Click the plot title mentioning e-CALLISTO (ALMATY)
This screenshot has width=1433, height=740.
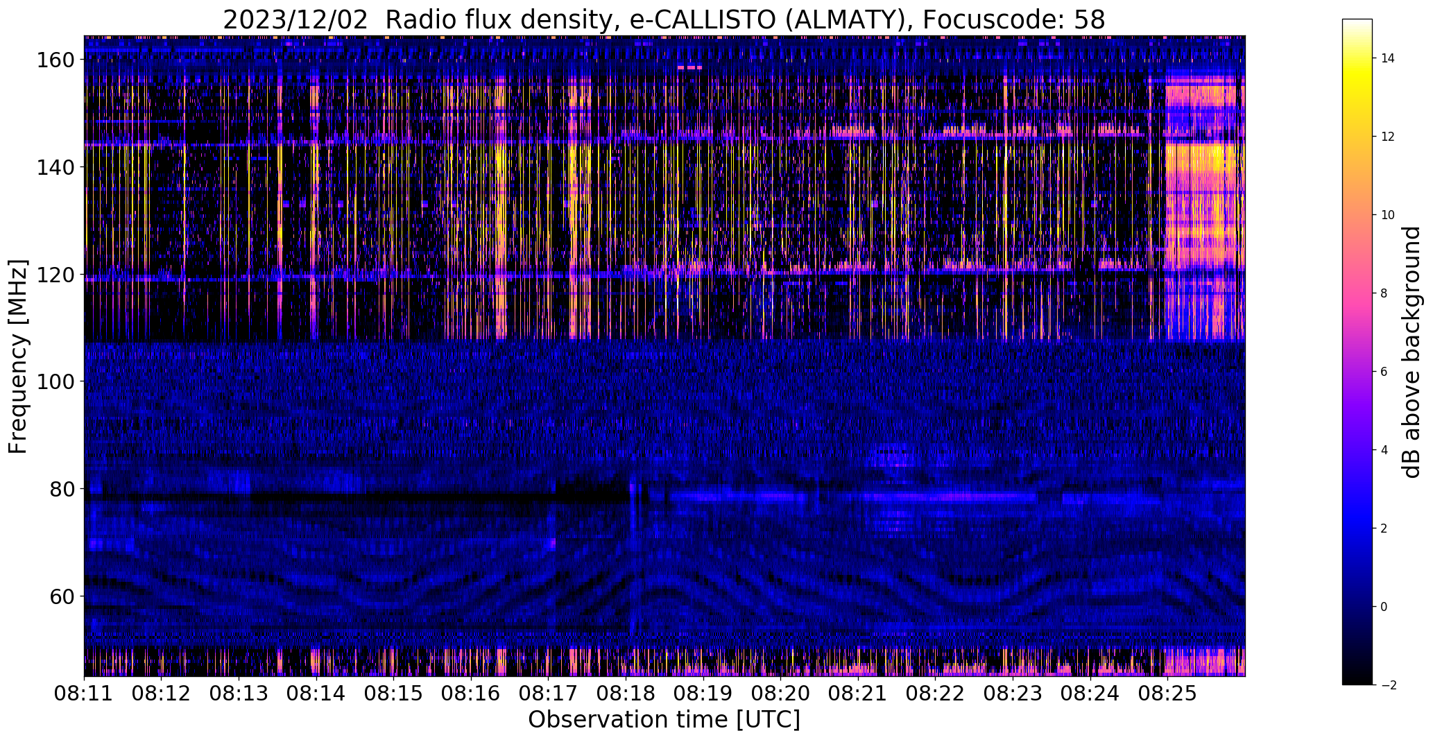[664, 20]
